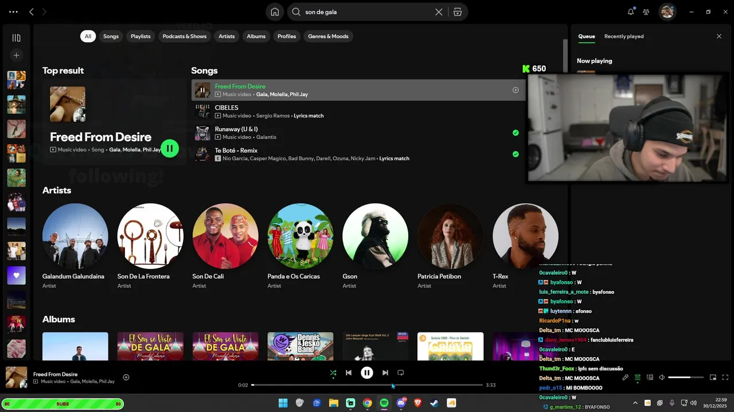The image size is (734, 412).
Task: Open the Galantis artist link
Action: (x=266, y=137)
